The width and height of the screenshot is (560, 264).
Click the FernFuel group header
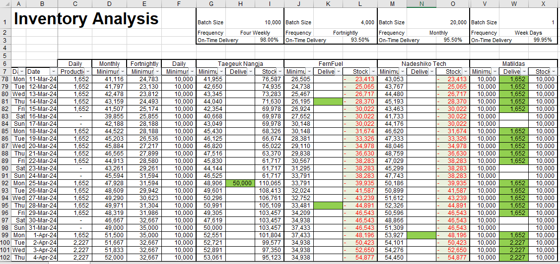[331, 64]
